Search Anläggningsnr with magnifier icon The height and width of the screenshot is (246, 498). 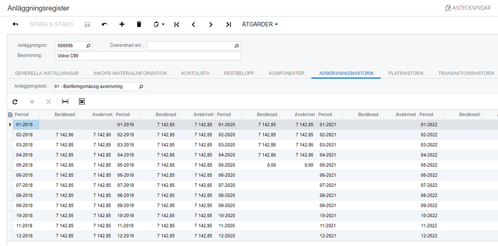click(89, 46)
